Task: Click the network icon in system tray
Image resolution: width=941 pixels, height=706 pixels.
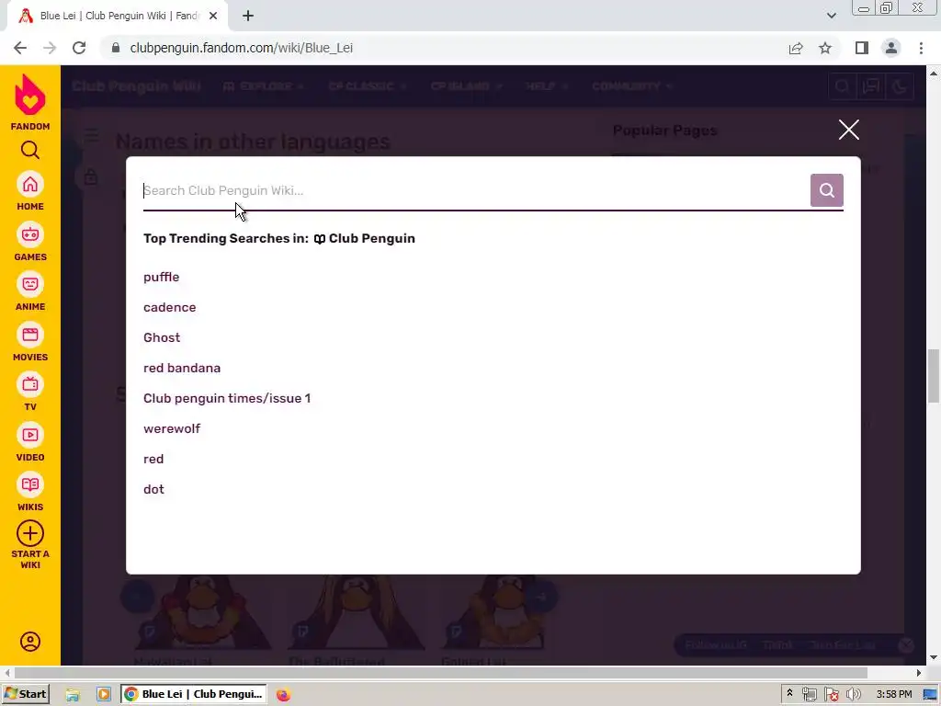Action: coord(810,695)
